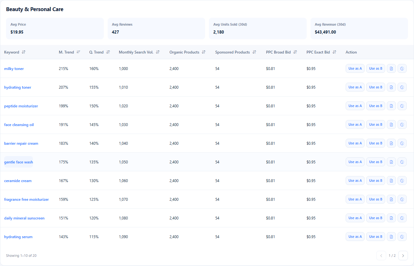Click clock icon for face cleansing oil

402,124
